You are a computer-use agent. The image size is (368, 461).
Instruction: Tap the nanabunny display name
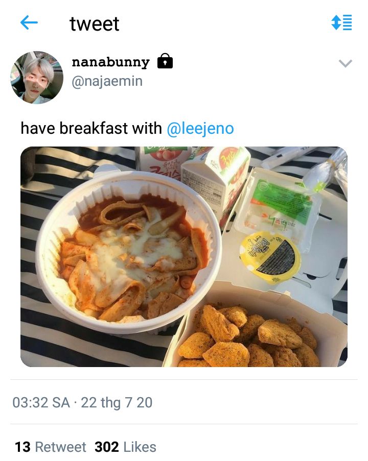coord(111,62)
